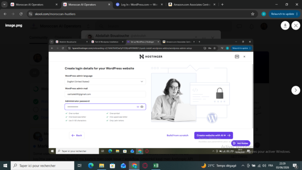This screenshot has width=302, height=170.
Task: Download image.png from the image viewer
Action: [285, 26]
